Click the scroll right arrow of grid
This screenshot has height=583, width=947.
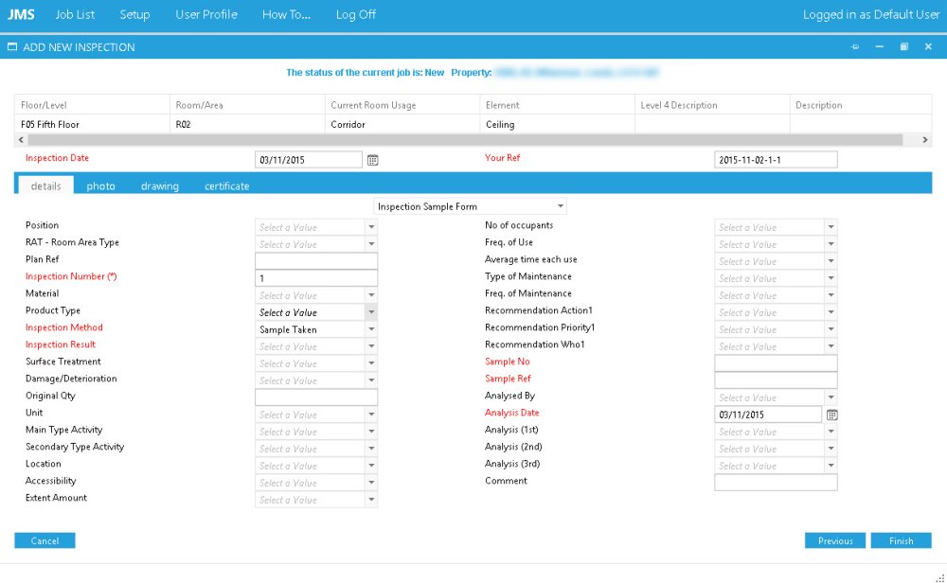coord(924,139)
